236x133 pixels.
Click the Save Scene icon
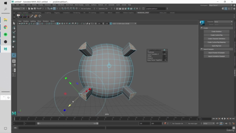(x=35, y=8)
